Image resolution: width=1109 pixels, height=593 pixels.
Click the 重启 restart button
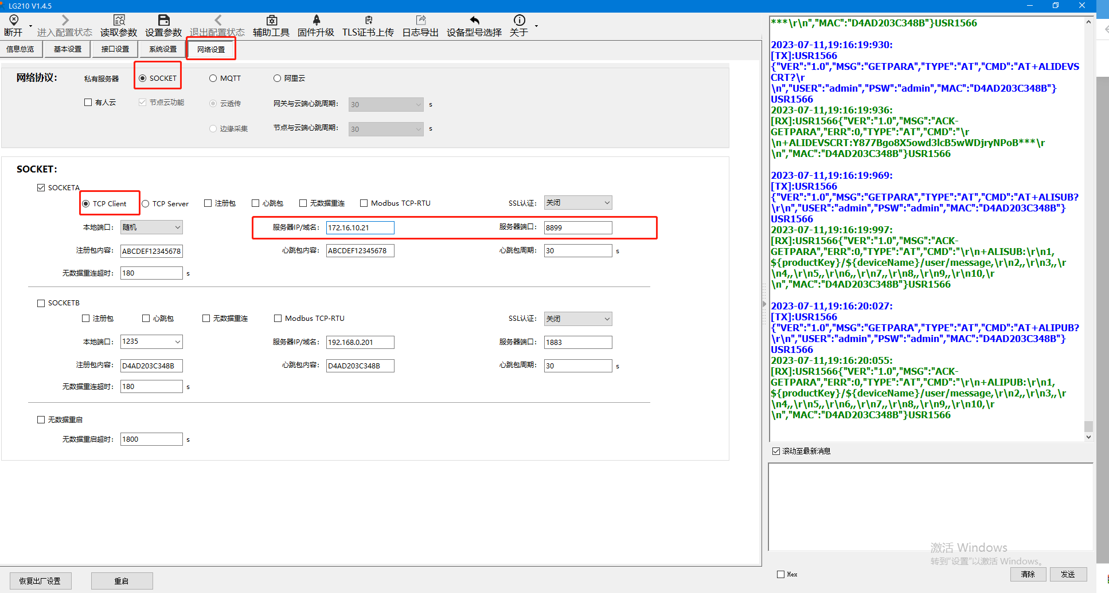click(x=122, y=581)
